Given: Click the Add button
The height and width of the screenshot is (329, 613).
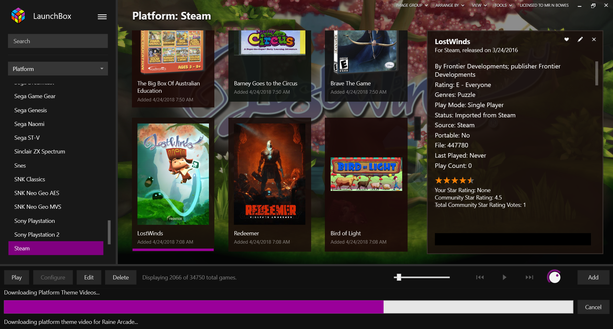Looking at the screenshot, I should click(x=593, y=277).
